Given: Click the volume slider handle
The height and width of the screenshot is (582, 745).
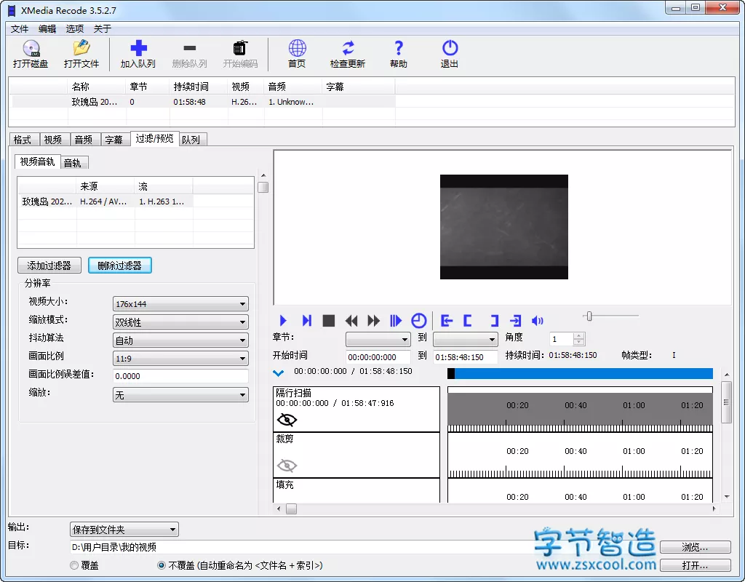Looking at the screenshot, I should coord(589,316).
